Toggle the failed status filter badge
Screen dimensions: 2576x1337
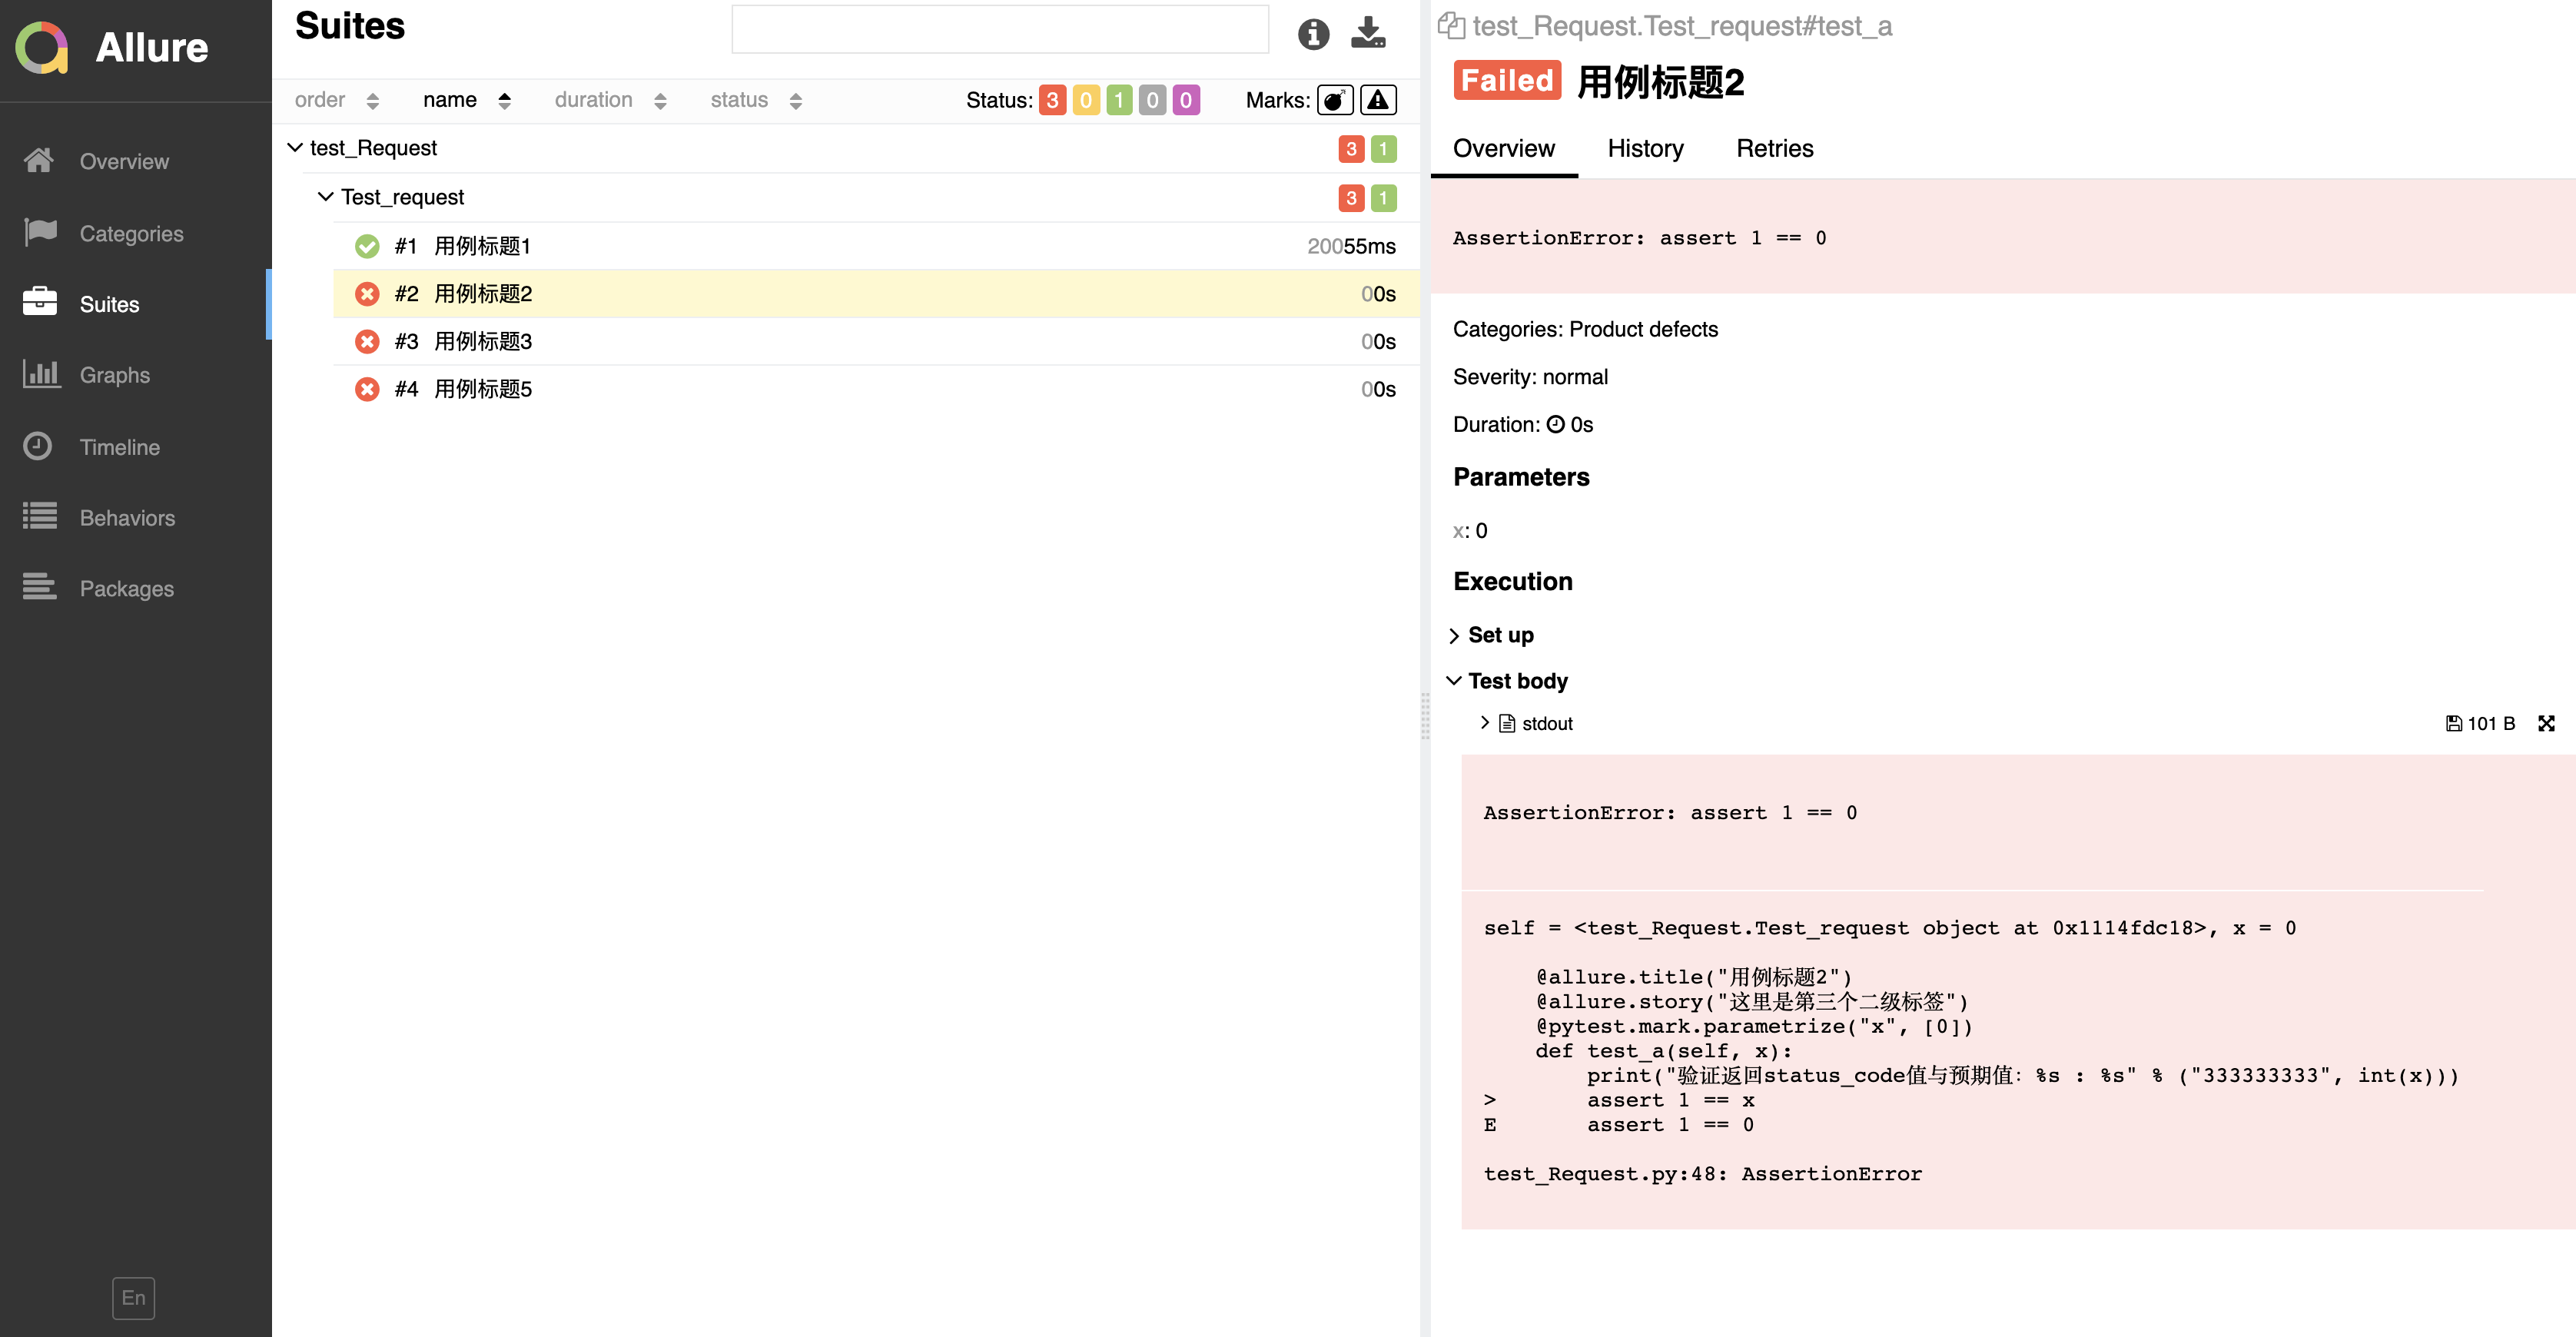[1052, 100]
